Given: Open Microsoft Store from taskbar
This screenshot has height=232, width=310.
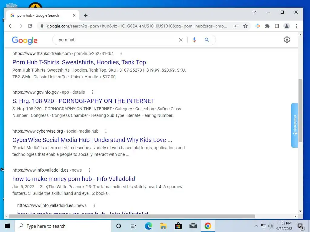Looking at the screenshot, I should pyautogui.click(x=178, y=226).
